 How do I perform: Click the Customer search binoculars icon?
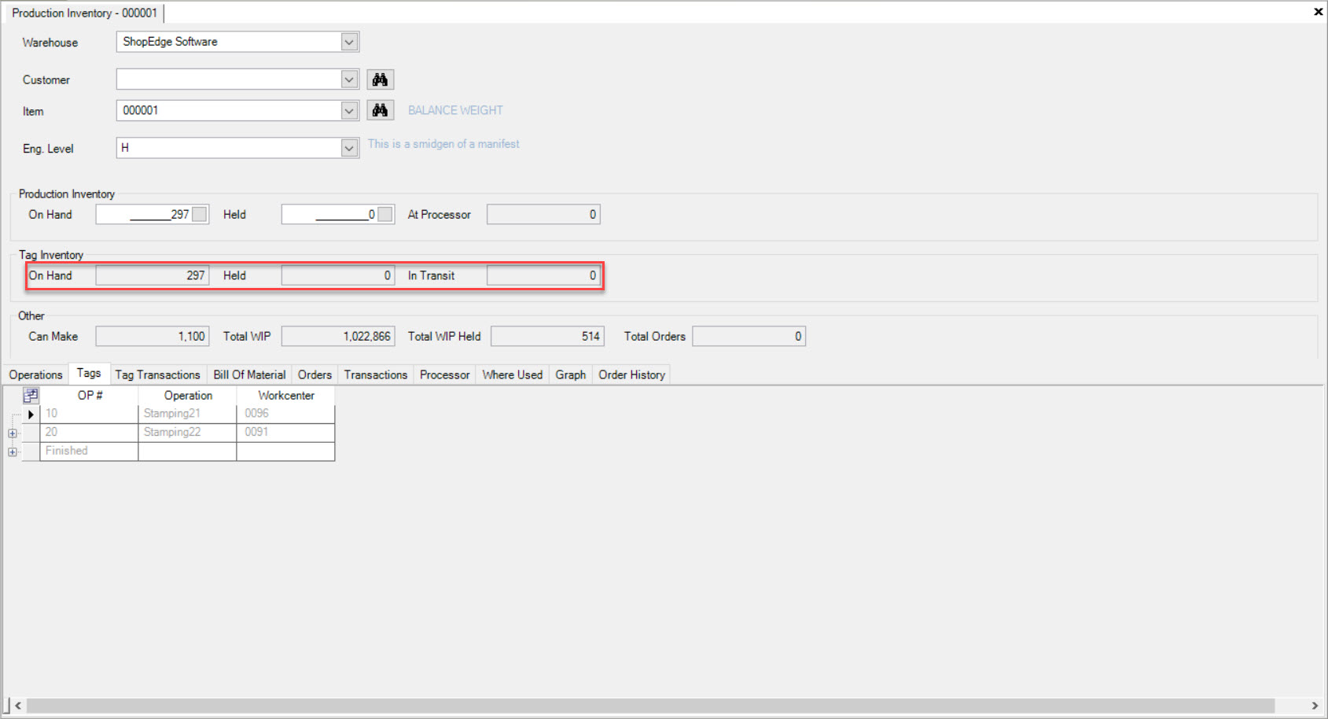click(381, 79)
